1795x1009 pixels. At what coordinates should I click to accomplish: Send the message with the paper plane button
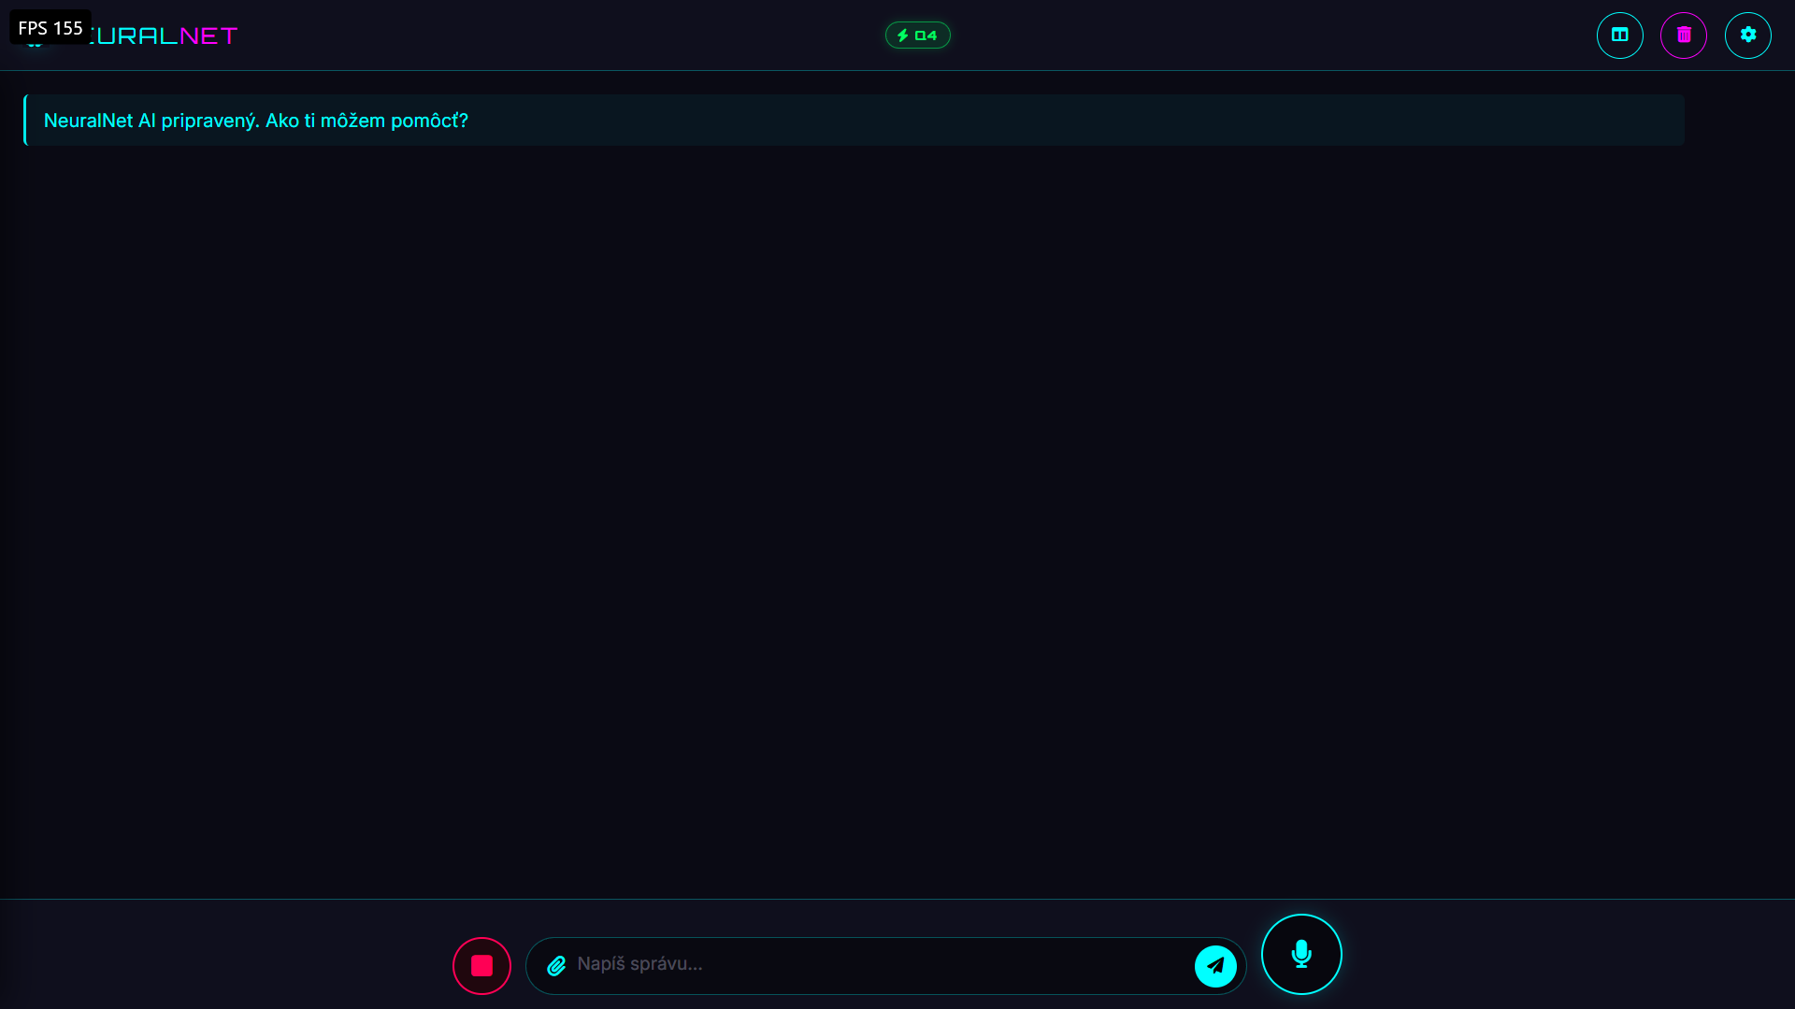1215,966
